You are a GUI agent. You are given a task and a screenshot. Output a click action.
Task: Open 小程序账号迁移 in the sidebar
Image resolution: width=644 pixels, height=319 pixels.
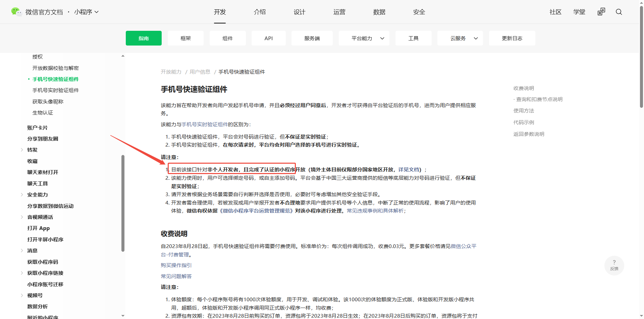point(45,285)
